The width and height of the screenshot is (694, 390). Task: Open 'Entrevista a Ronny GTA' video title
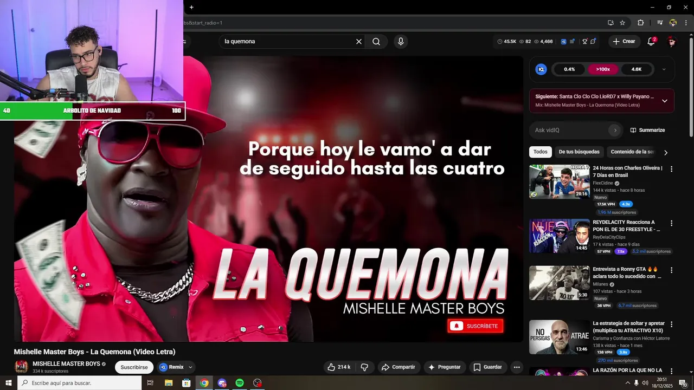click(627, 272)
